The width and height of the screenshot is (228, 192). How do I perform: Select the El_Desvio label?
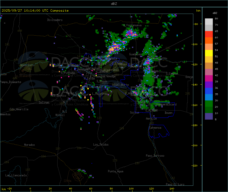click(59, 96)
